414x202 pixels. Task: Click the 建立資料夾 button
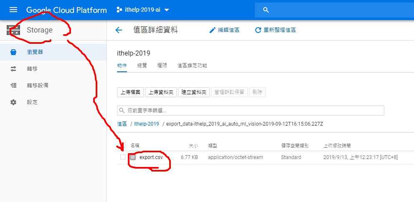point(194,92)
